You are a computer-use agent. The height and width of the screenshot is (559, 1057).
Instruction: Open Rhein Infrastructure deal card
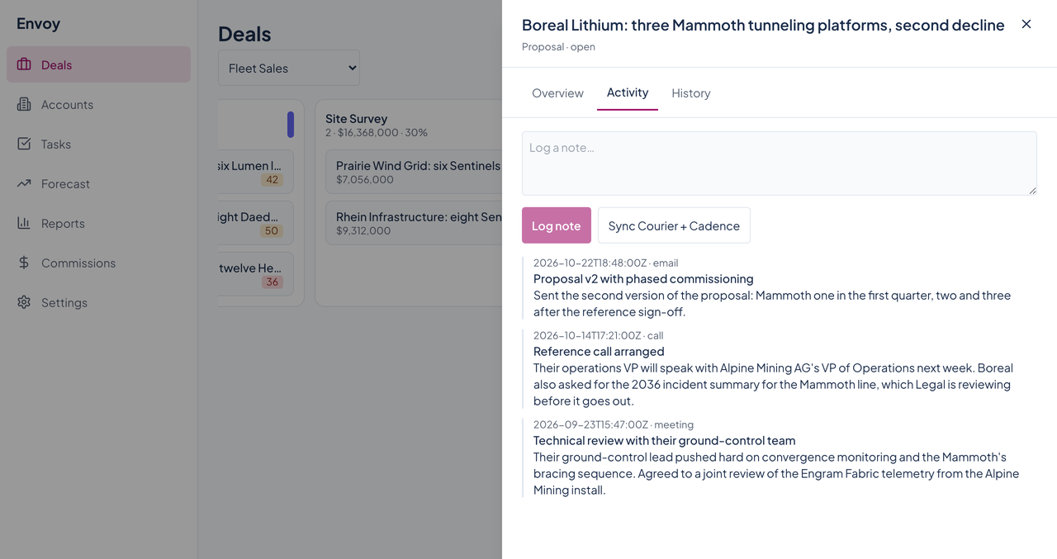click(414, 223)
